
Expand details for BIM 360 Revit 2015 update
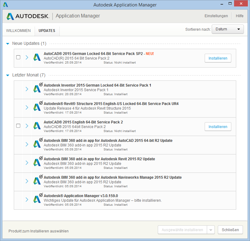(x=27, y=163)
